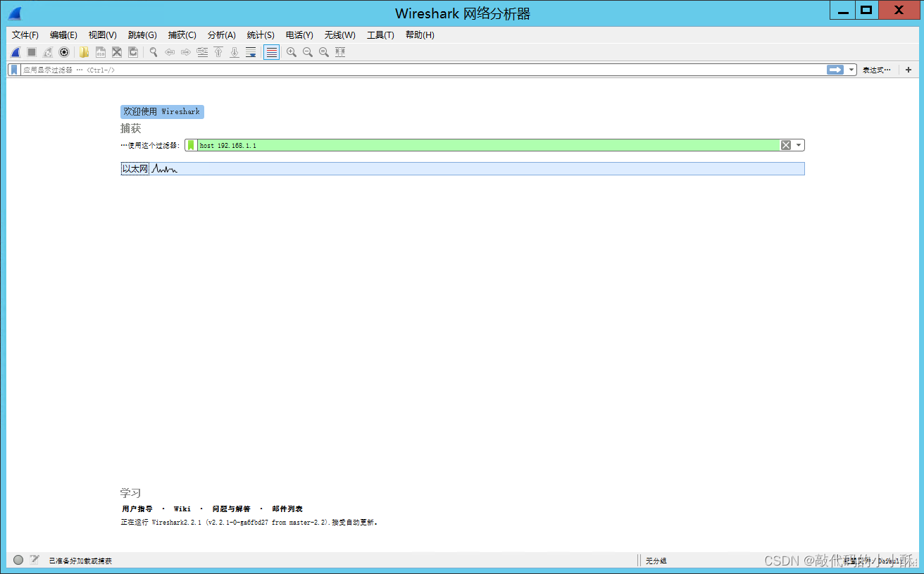
Task: Reset text to normal size
Action: point(324,52)
